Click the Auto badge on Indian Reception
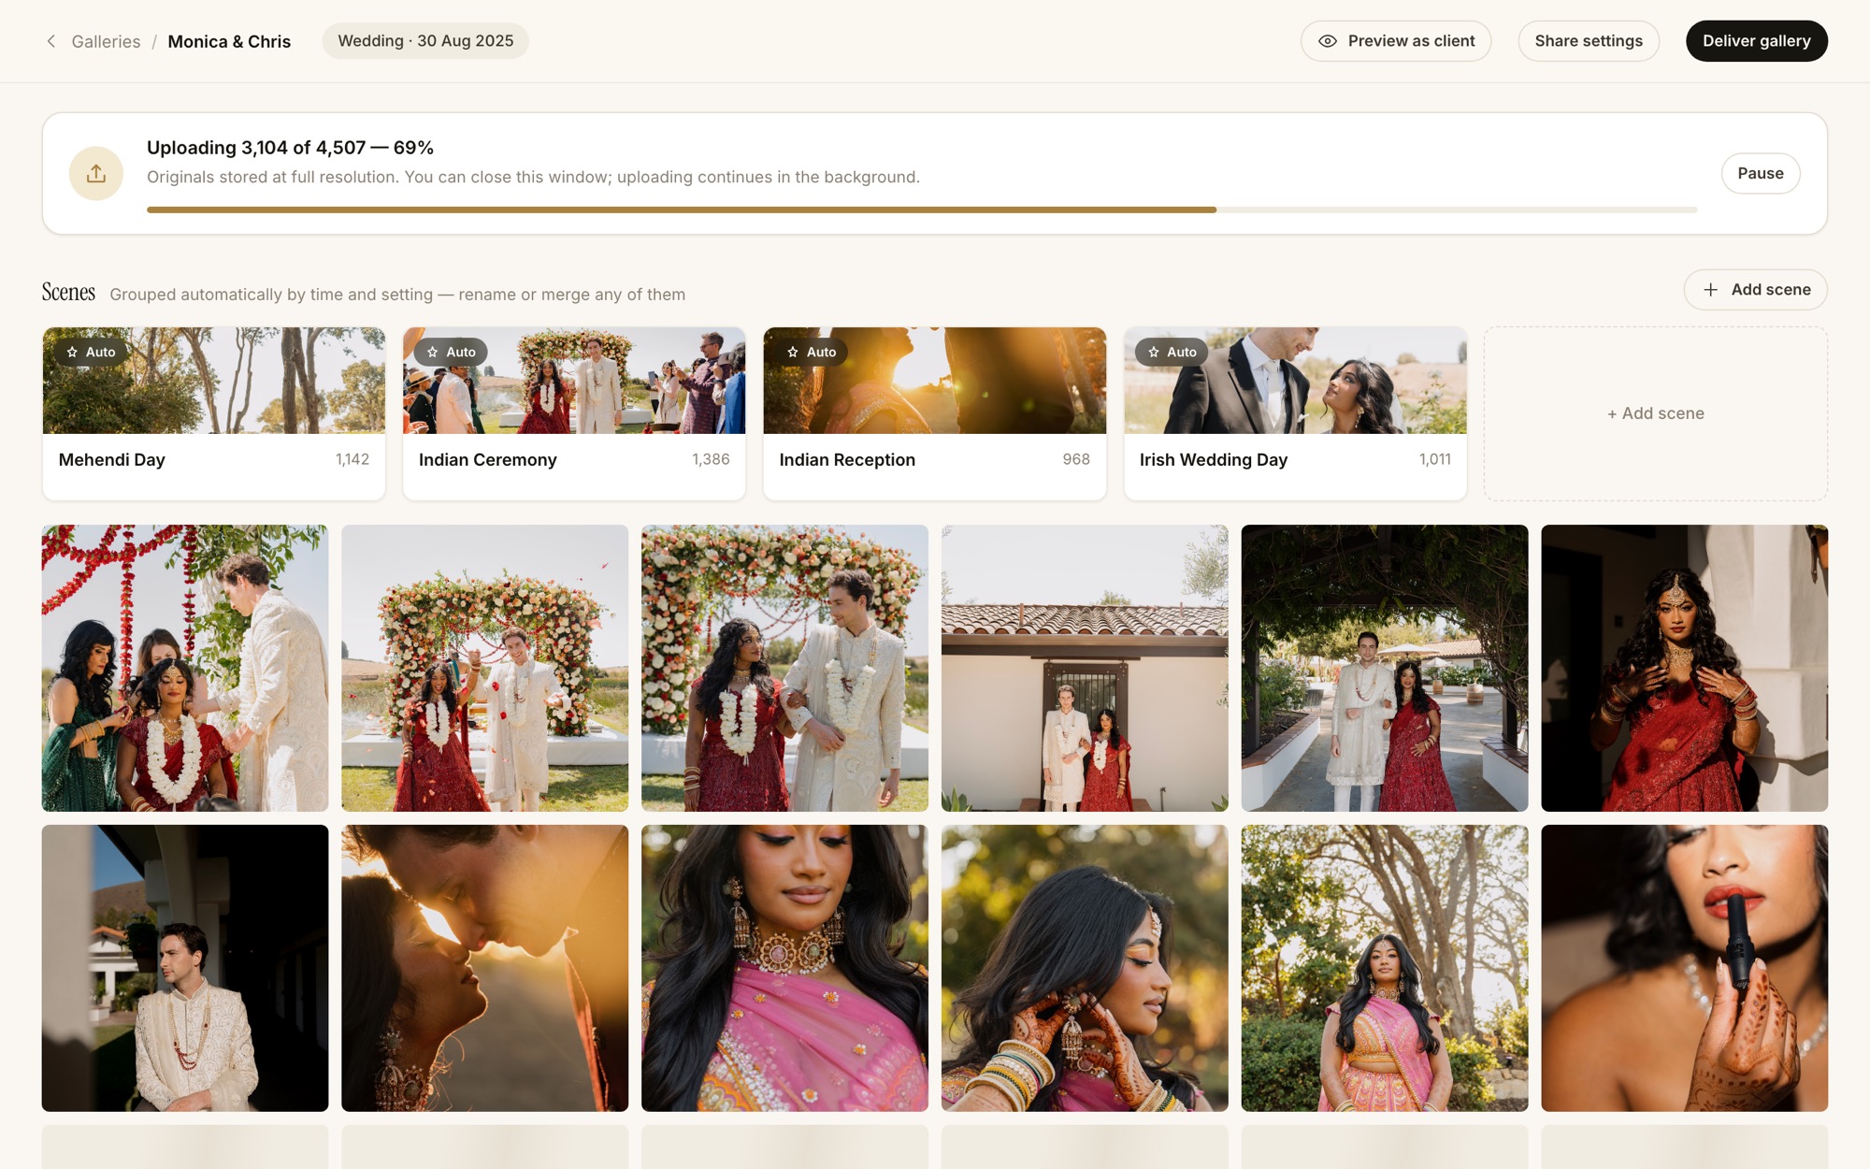Viewport: 1870px width, 1169px height. click(x=812, y=352)
